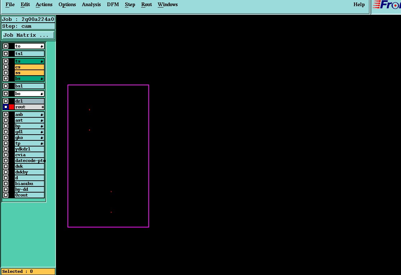Select the datecode-pt layer name
Viewport: 401px width, 275px height.
[x=29, y=161]
